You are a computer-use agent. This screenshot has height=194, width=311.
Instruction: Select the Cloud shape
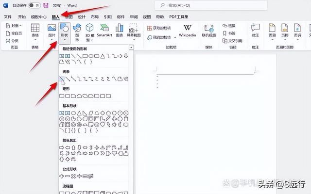pos(126,125)
